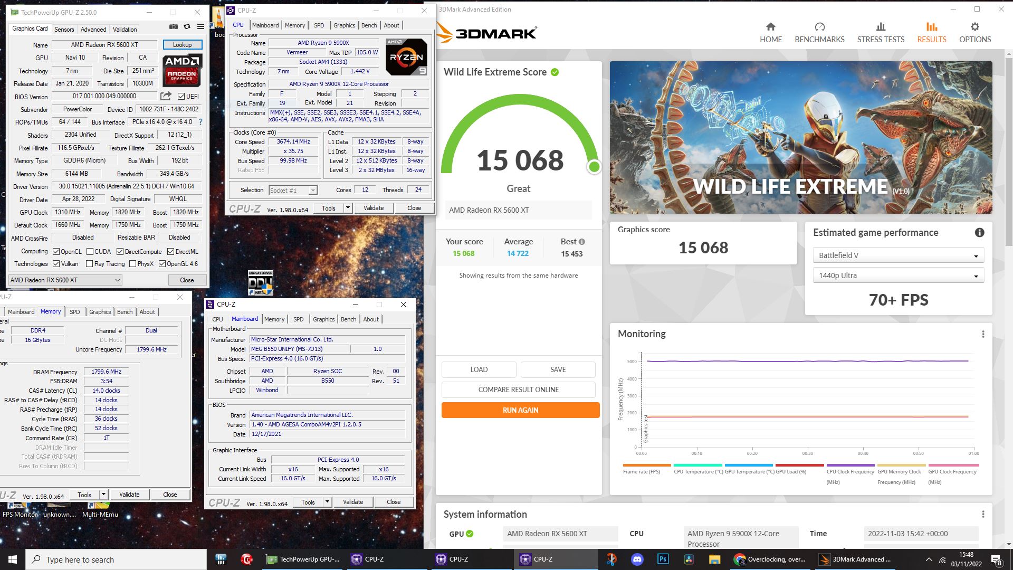Screen dimensions: 1013x570
Task: Open 3DMark Stress Tests section
Action: [881, 33]
